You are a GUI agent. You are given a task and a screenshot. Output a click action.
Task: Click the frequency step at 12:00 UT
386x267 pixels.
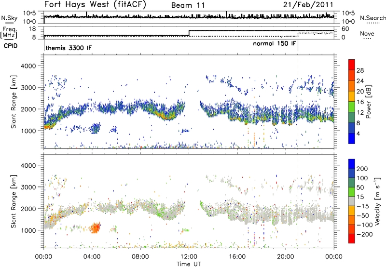click(x=189, y=33)
